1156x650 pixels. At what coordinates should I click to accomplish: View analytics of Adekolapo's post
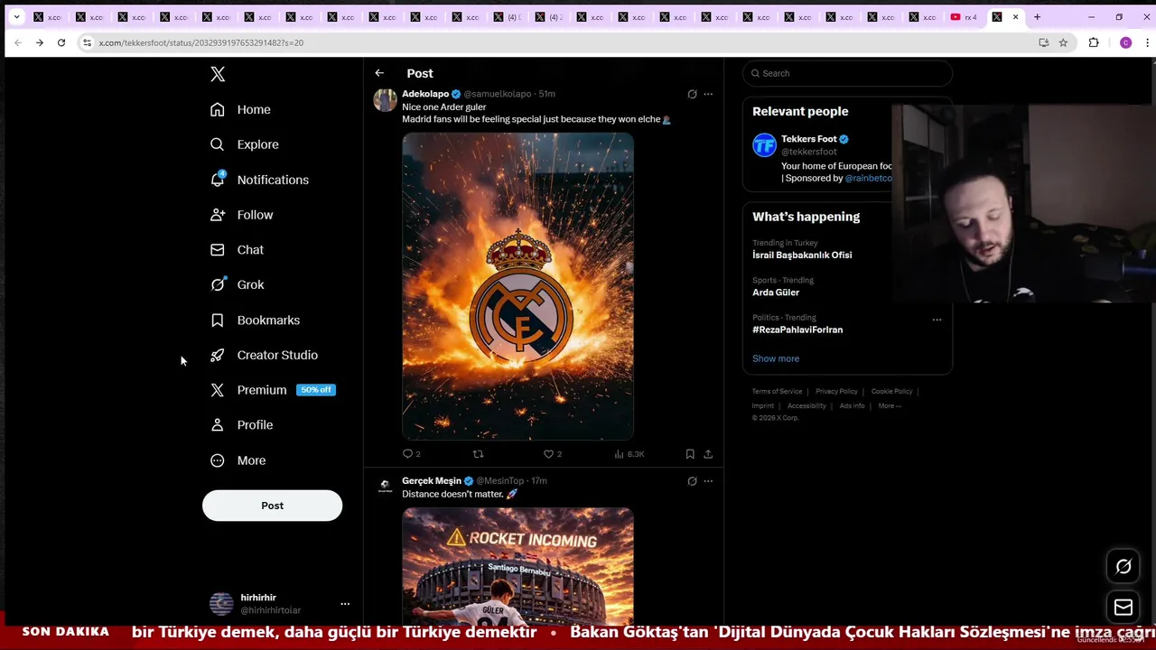tap(629, 454)
